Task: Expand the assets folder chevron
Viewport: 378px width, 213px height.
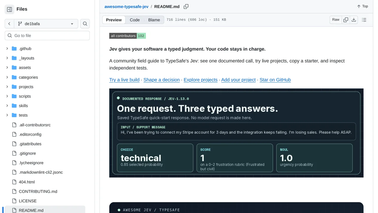Action: click(7, 67)
